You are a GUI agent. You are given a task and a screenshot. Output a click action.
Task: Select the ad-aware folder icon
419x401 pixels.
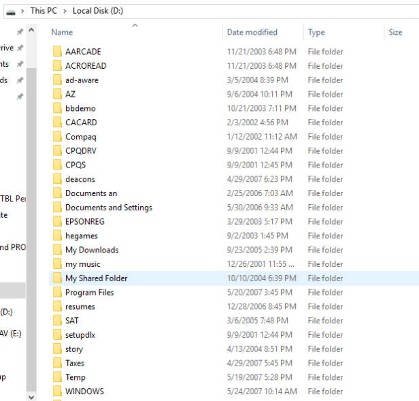click(x=57, y=80)
